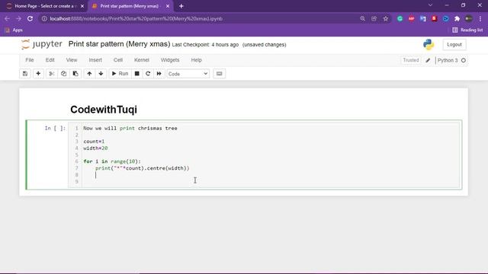Open the Widgets menu
This screenshot has width=488, height=274.
coord(170,60)
